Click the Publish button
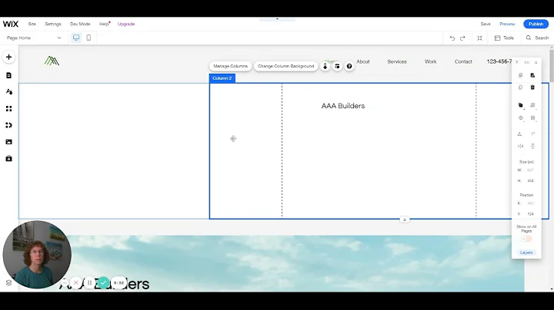This screenshot has height=310, width=554. click(x=536, y=24)
